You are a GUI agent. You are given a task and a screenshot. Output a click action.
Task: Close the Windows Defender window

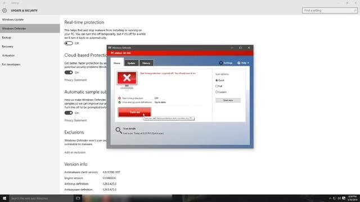click(x=249, y=48)
